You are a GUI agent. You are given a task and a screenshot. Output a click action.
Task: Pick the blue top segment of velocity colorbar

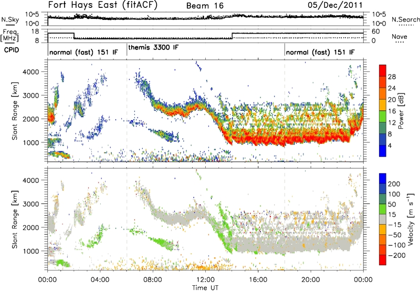coord(383,179)
